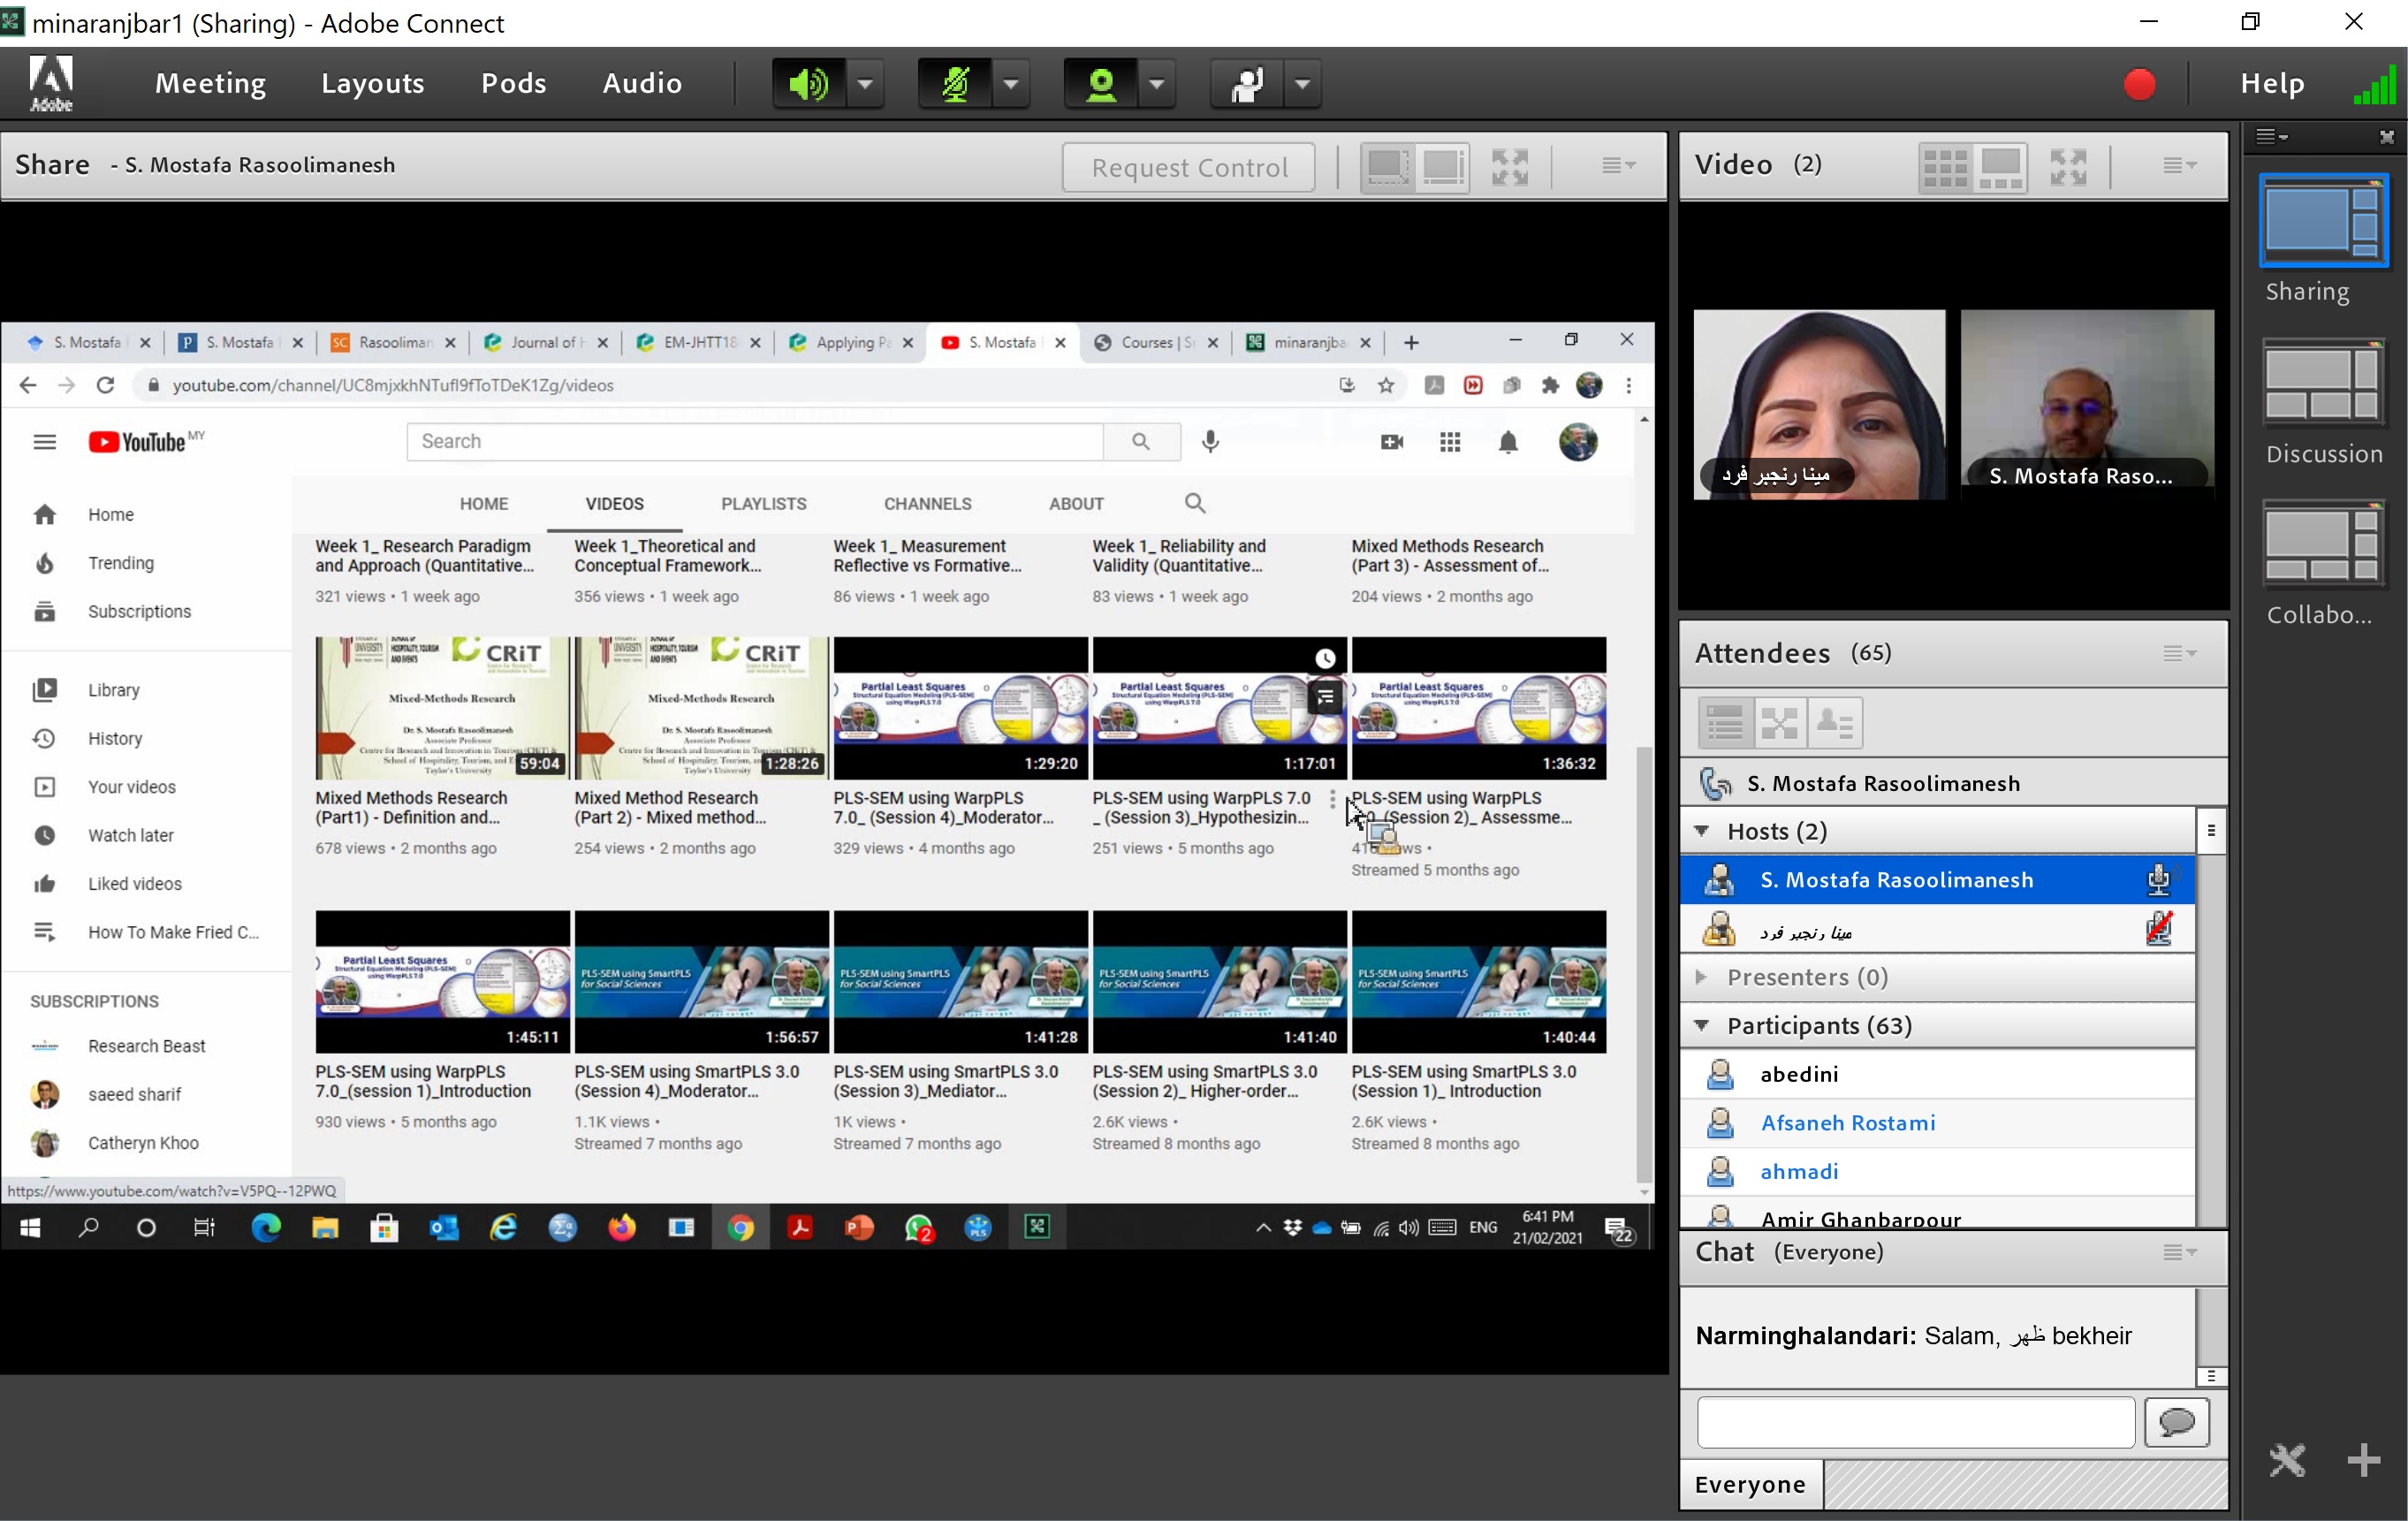Switch to Breakout Room view icon
This screenshot has width=2408, height=1521.
[1780, 722]
